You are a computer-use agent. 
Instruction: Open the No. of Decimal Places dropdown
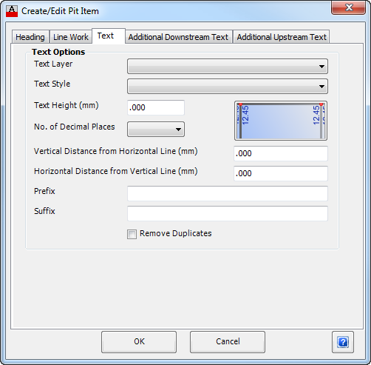[x=156, y=129]
